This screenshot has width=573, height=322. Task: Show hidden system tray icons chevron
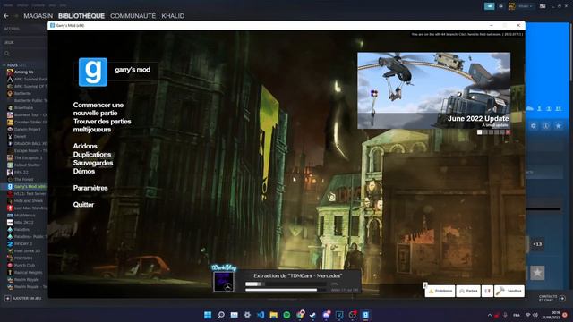(x=490, y=315)
